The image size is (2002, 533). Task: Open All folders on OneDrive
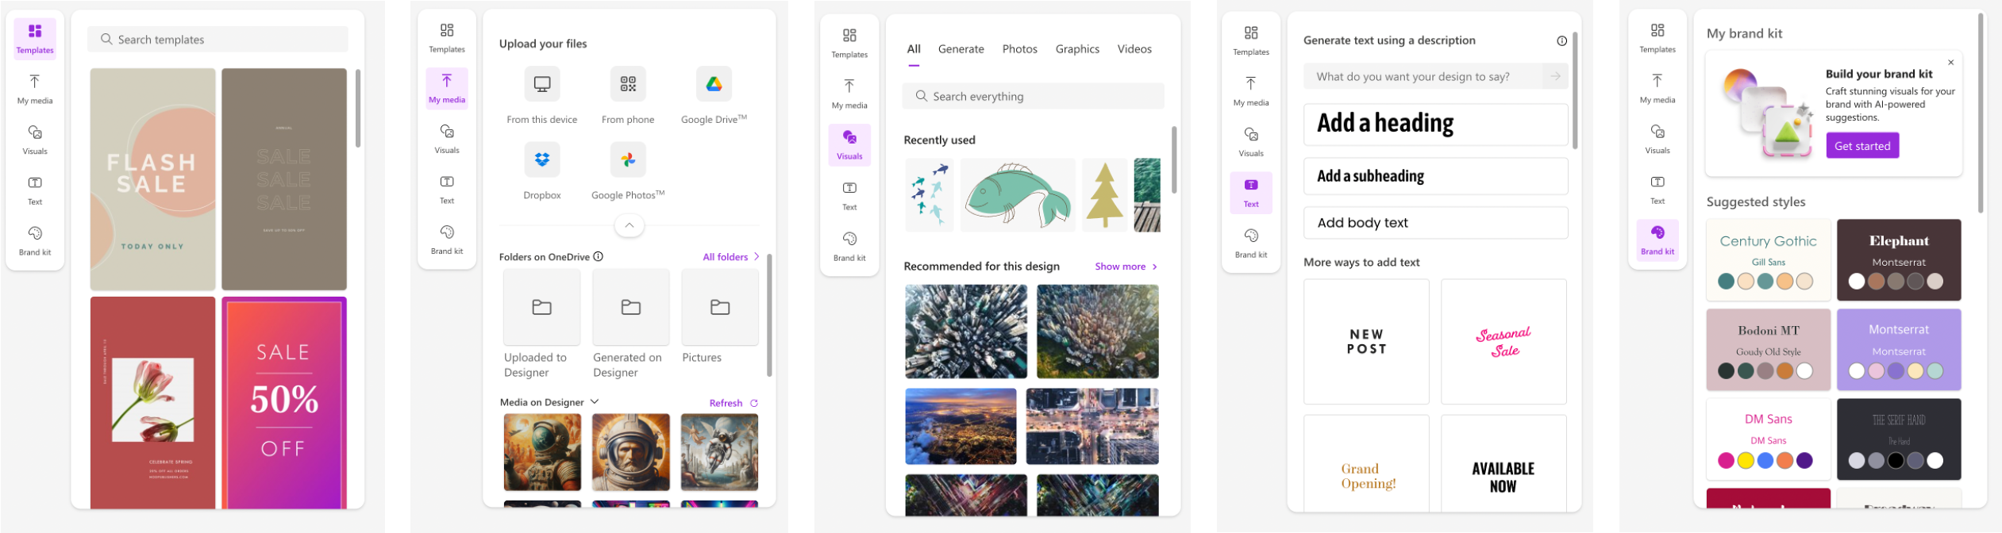pyautogui.click(x=731, y=257)
